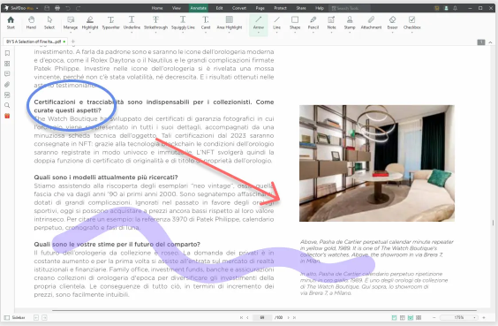
Task: Go to the next page button
Action: 289,317
